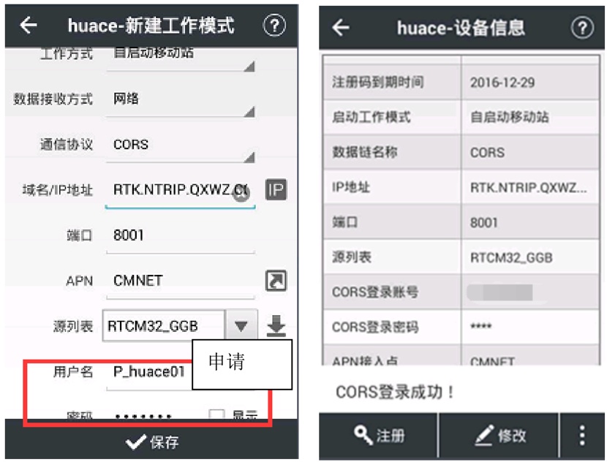The height and width of the screenshot is (462, 607).
Task: Click the pencil icon on the 修改 button
Action: [485, 435]
